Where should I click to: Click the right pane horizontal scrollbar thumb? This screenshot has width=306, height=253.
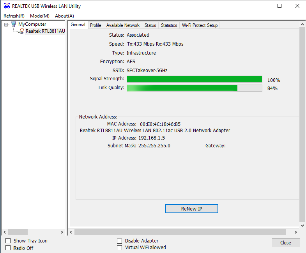[x=180, y=232]
